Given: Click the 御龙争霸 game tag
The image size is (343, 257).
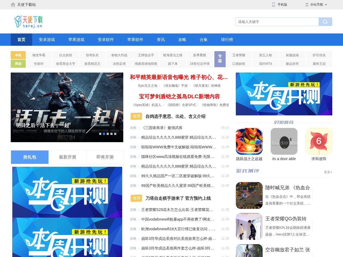Looking at the screenshot, I should pos(39,55).
